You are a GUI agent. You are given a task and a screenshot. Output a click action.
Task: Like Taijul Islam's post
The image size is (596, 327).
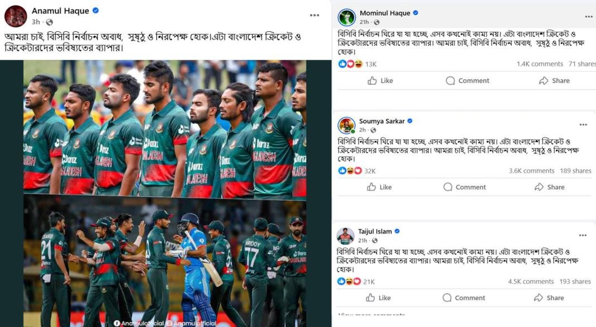(x=379, y=298)
